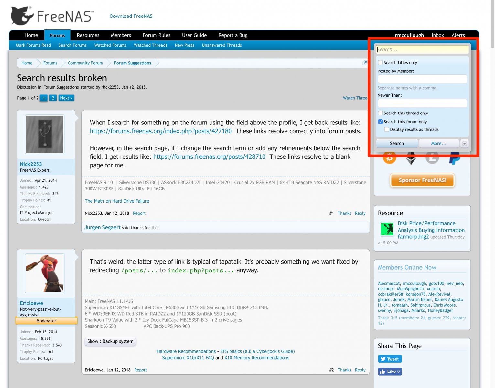Uncheck Search this forum only

tap(381, 122)
